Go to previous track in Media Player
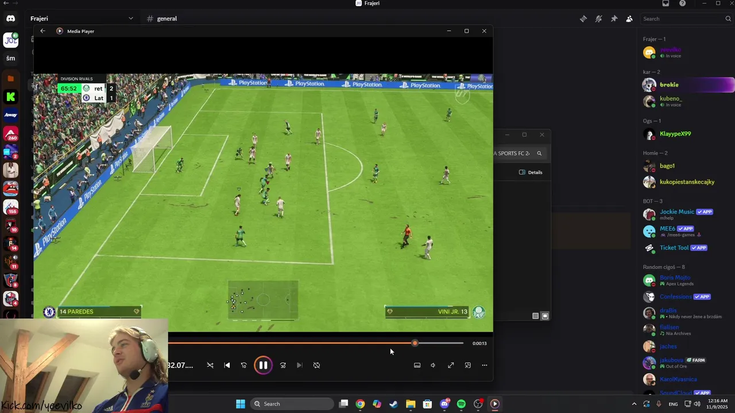Viewport: 735px width, 413px height. click(227, 365)
